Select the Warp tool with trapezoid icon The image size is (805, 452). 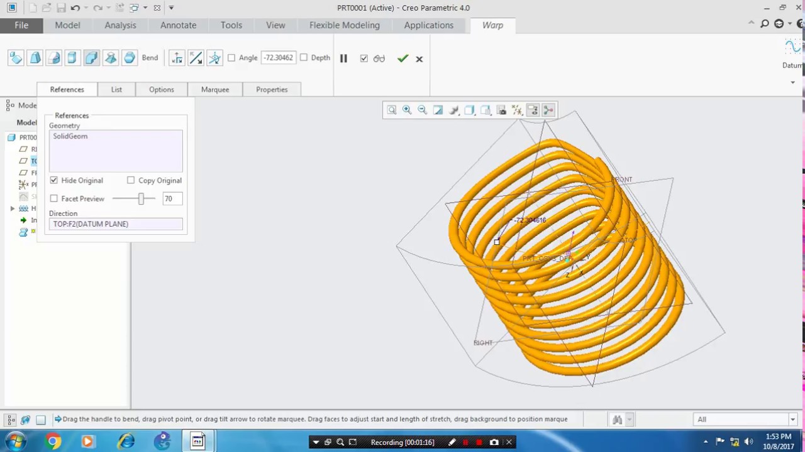[x=35, y=58]
